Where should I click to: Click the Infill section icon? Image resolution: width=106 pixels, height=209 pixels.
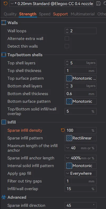pos(4,122)
